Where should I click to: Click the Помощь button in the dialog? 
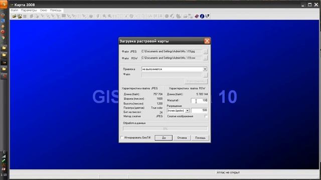click(200, 138)
